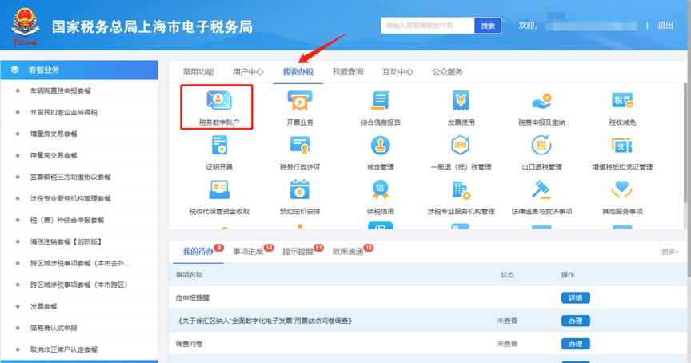Viewport: 691px width, 363px height.
Task: Click 办理 for 调查问卷 row
Action: tap(576, 344)
